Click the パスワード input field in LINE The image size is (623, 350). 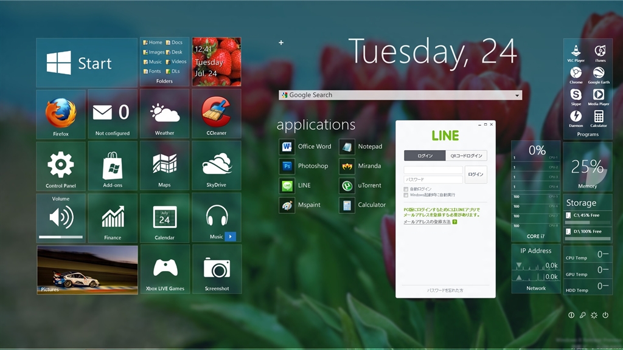click(433, 179)
